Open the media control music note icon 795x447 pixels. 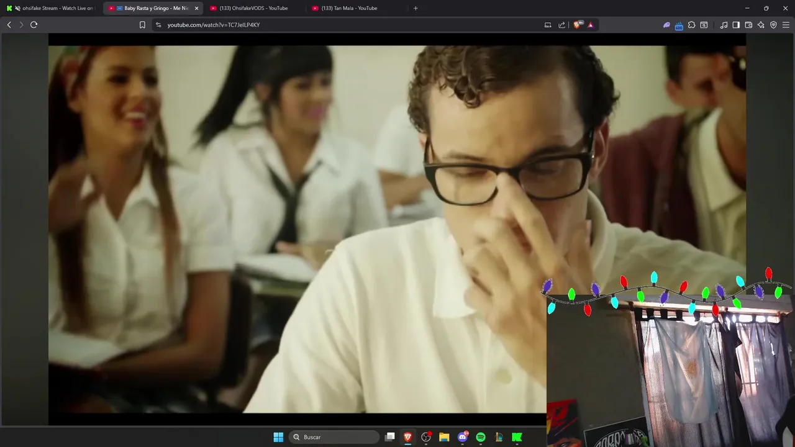point(724,25)
